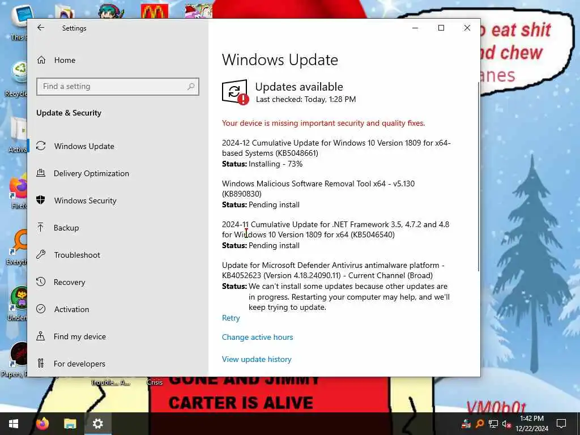Viewport: 580px width, 435px height.
Task: Select the Activation checkmark icon
Action: click(41, 309)
